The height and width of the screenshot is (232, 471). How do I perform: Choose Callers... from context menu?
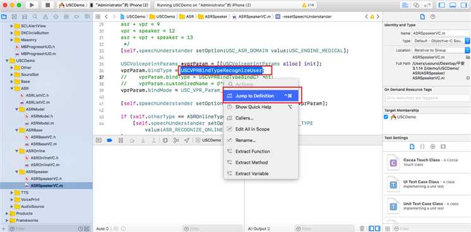(261, 118)
